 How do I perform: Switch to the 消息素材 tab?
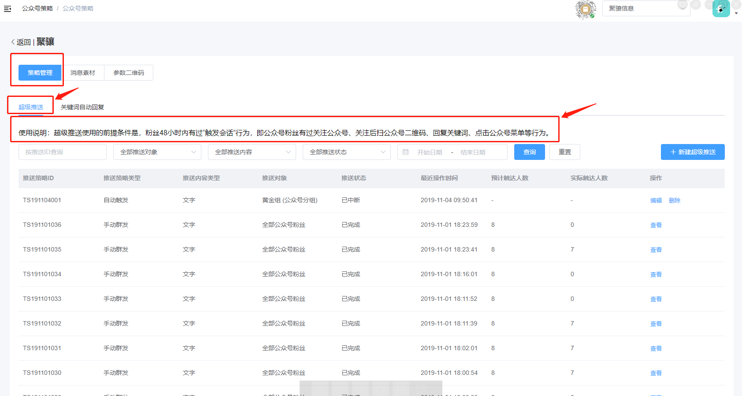tap(83, 73)
